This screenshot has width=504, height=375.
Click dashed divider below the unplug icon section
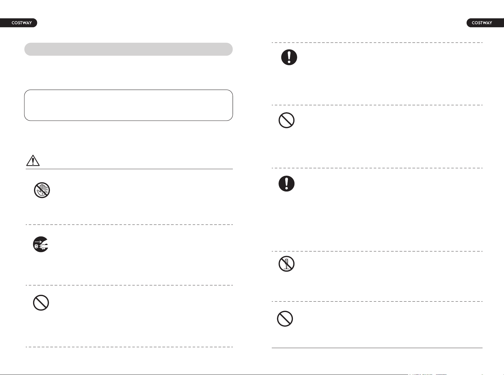tap(129, 285)
